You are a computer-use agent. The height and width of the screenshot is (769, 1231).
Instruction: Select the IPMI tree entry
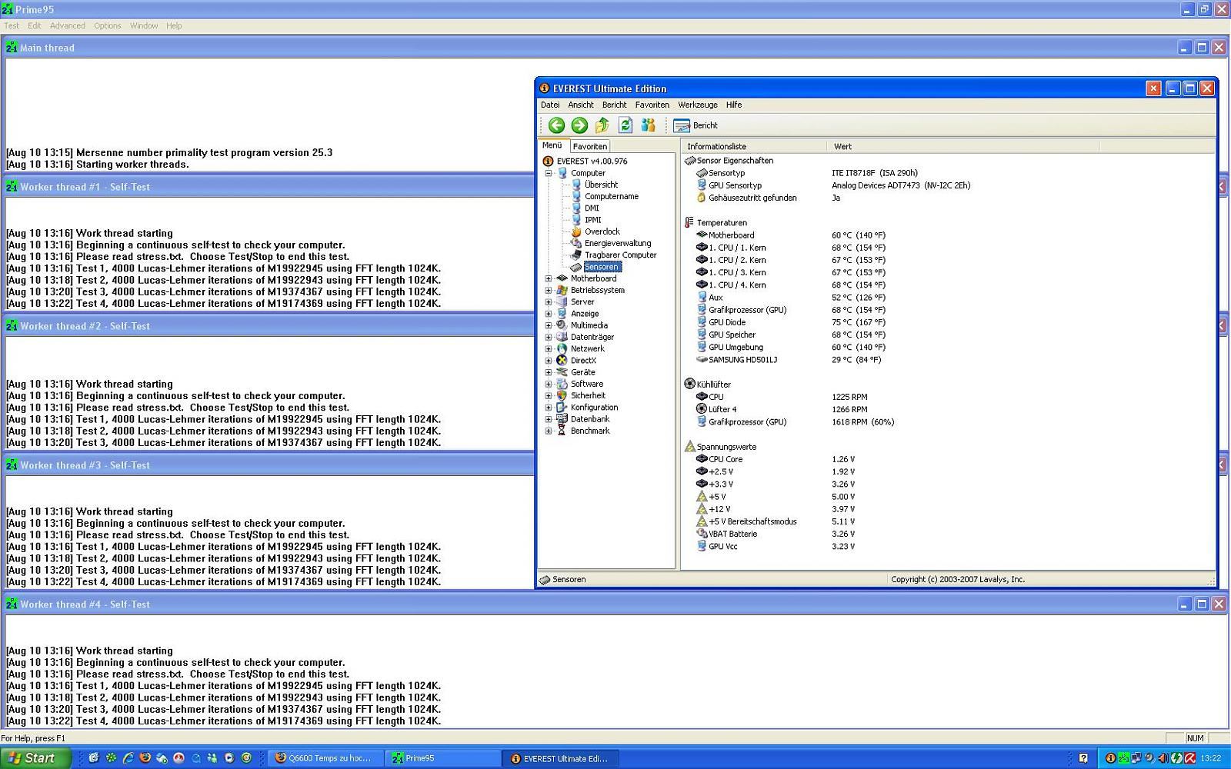point(592,220)
